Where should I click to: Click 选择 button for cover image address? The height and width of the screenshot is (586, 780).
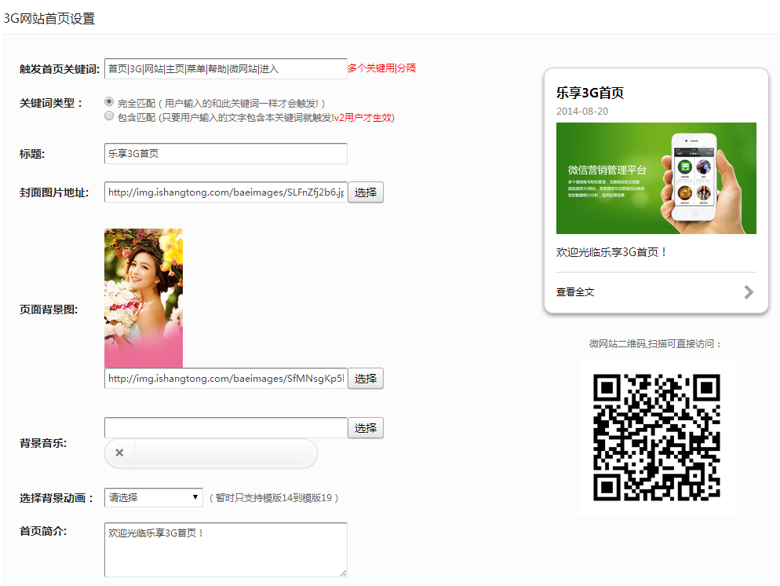click(x=365, y=192)
